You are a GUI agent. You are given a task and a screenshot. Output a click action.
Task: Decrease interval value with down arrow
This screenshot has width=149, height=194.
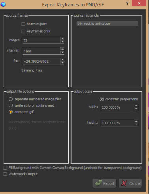click(62, 52)
